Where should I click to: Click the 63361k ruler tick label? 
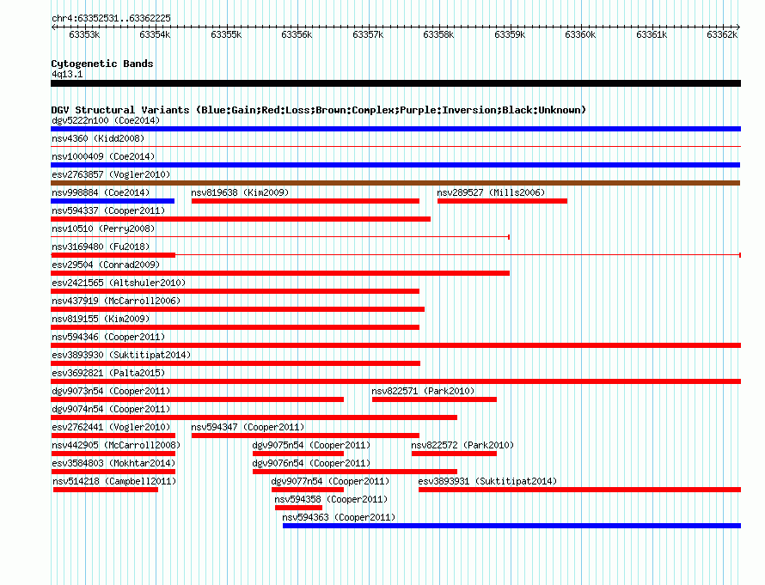tap(652, 34)
